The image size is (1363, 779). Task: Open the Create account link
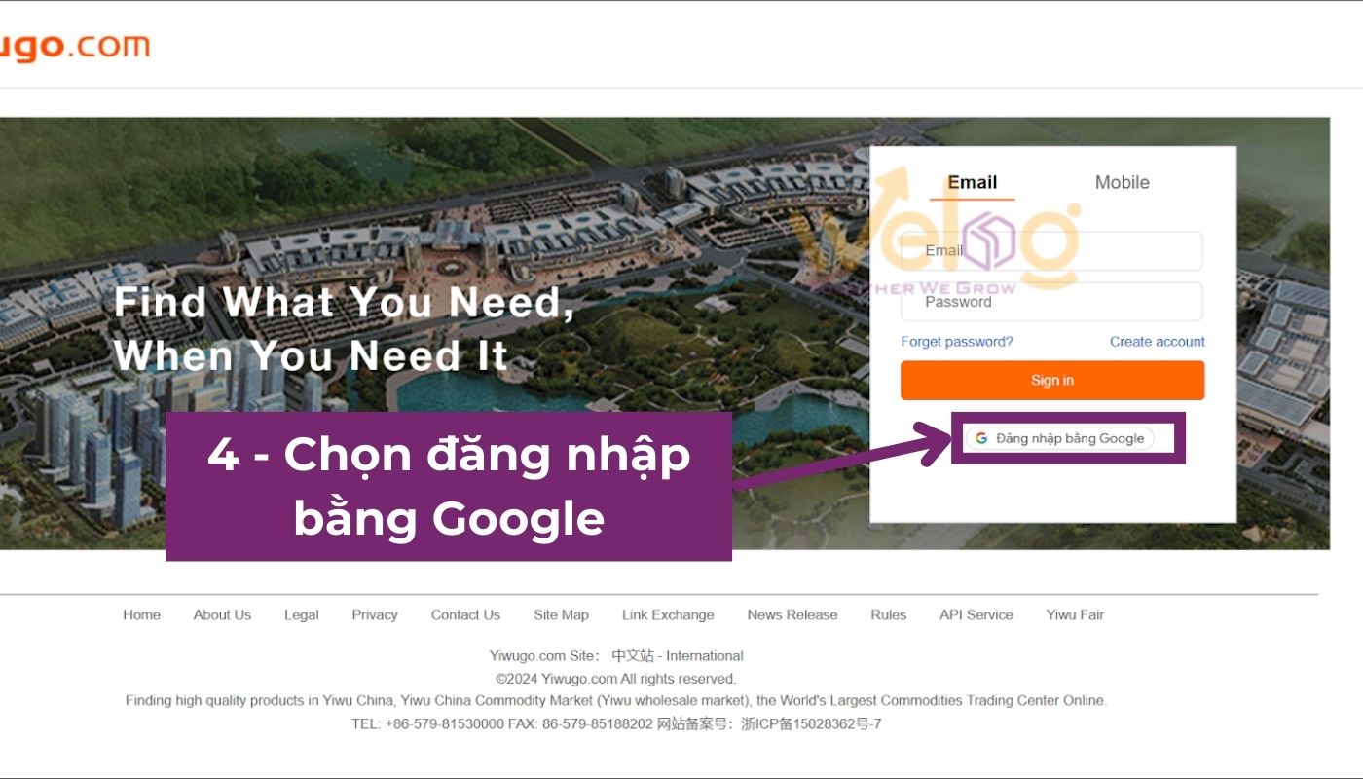(x=1157, y=342)
